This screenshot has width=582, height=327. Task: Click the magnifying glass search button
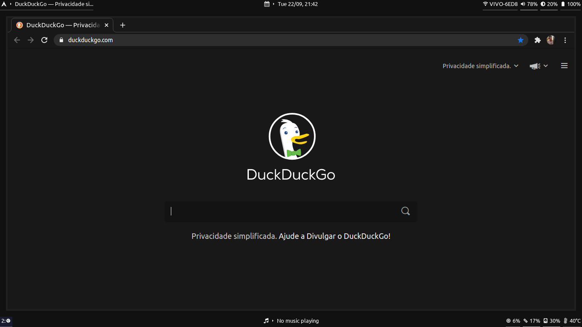click(x=406, y=211)
